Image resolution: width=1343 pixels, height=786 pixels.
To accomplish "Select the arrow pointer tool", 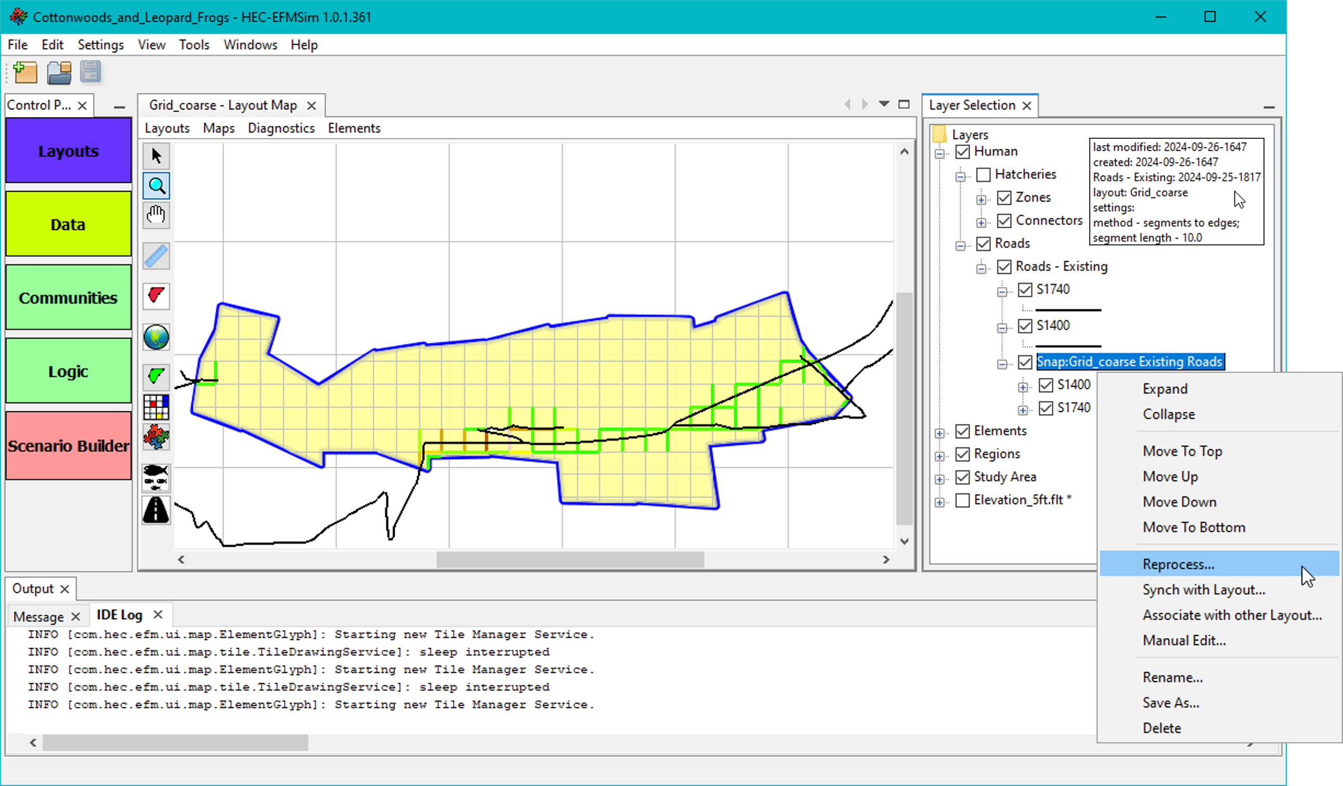I will click(x=156, y=156).
